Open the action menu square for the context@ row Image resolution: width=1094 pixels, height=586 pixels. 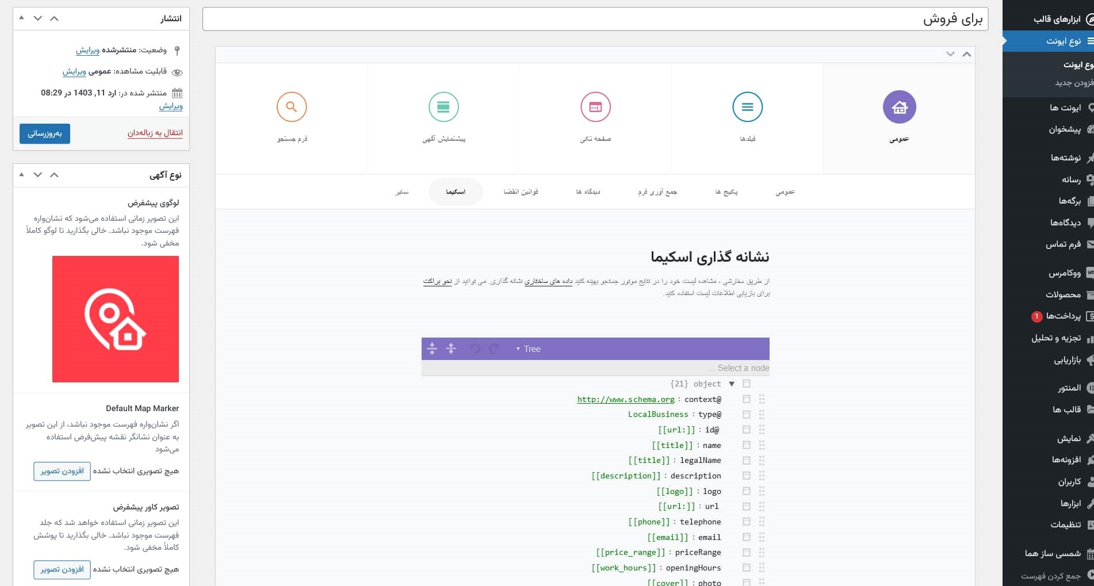point(747,399)
